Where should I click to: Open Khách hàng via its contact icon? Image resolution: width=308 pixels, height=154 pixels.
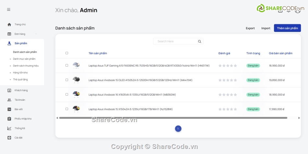(x=9, y=90)
